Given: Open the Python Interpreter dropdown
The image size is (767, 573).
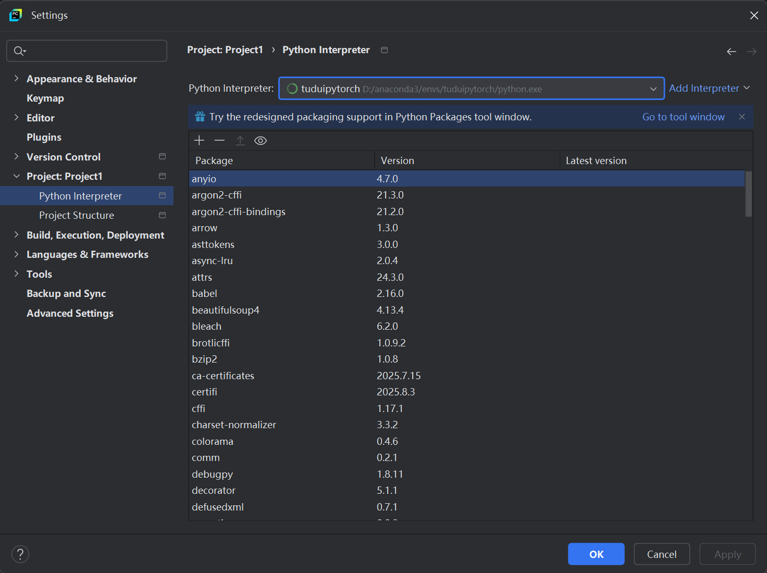Looking at the screenshot, I should (472, 89).
